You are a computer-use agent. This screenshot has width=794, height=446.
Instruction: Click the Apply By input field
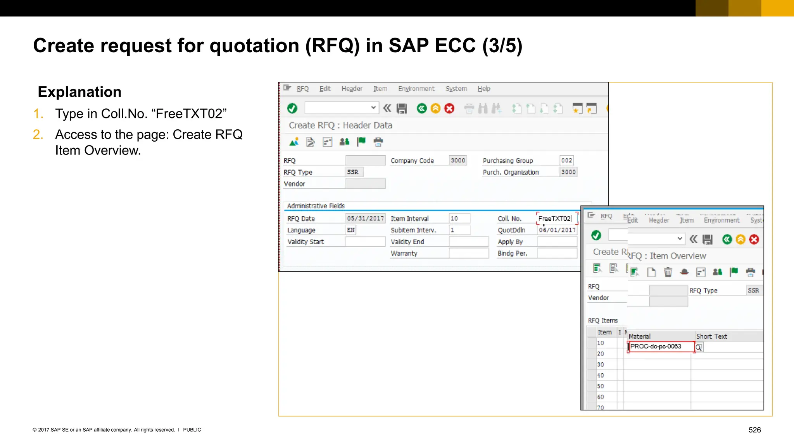(557, 242)
